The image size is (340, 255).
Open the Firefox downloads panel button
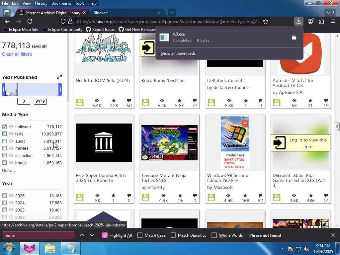tap(298, 21)
